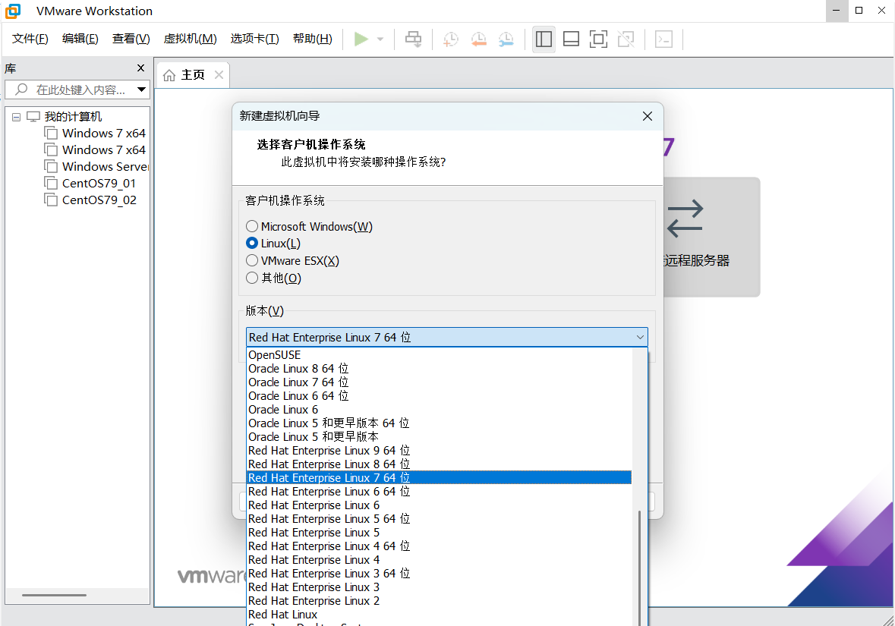Close the 主页 tab
895x626 pixels.
click(219, 75)
